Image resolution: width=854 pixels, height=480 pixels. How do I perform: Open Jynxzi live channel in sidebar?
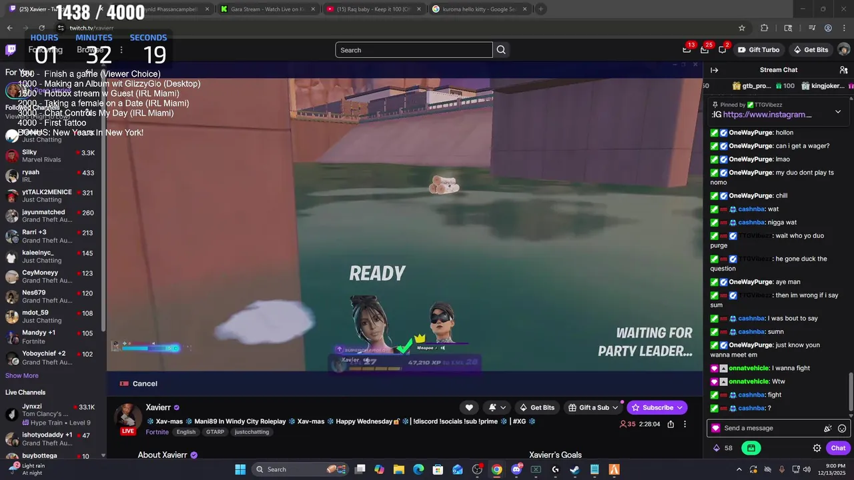(x=51, y=415)
